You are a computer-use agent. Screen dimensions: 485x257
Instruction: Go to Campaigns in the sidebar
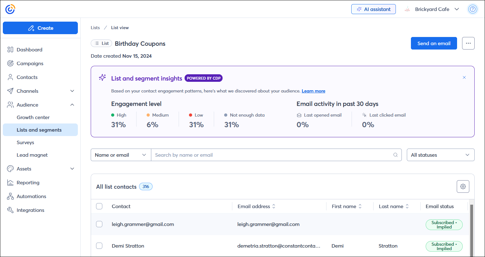pyautogui.click(x=30, y=63)
